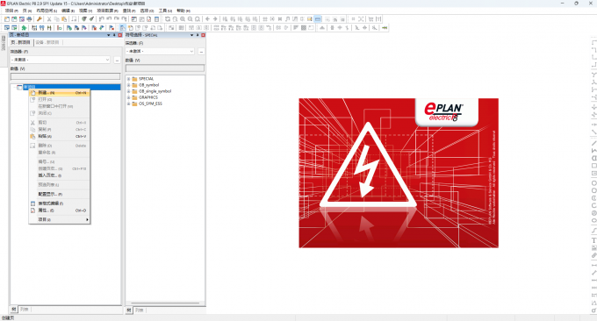This screenshot has width=597, height=321.
Task: Choose 插入页宏 in the context menu
Action: click(x=60, y=175)
